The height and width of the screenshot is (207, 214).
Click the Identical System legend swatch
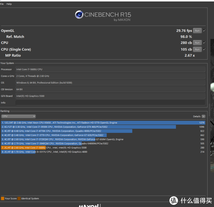point(19,198)
